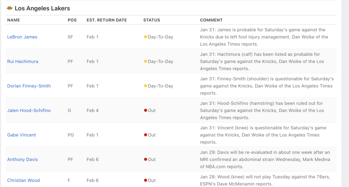Viewport: 349px width, 187px height.
Task: Click the Lakers team logo icon
Action: 10,8
